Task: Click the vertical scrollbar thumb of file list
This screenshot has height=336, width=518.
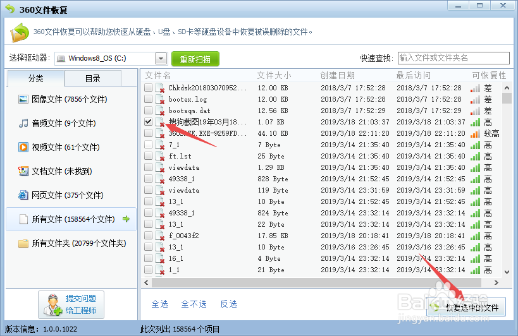Action: click(x=507, y=99)
